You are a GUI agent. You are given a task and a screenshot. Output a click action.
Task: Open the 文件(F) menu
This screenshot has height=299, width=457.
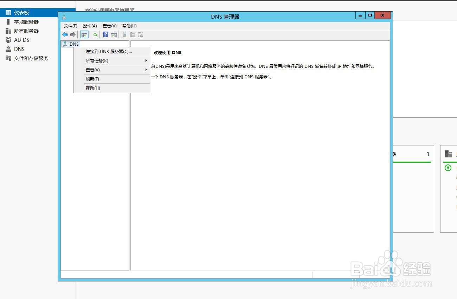click(71, 26)
